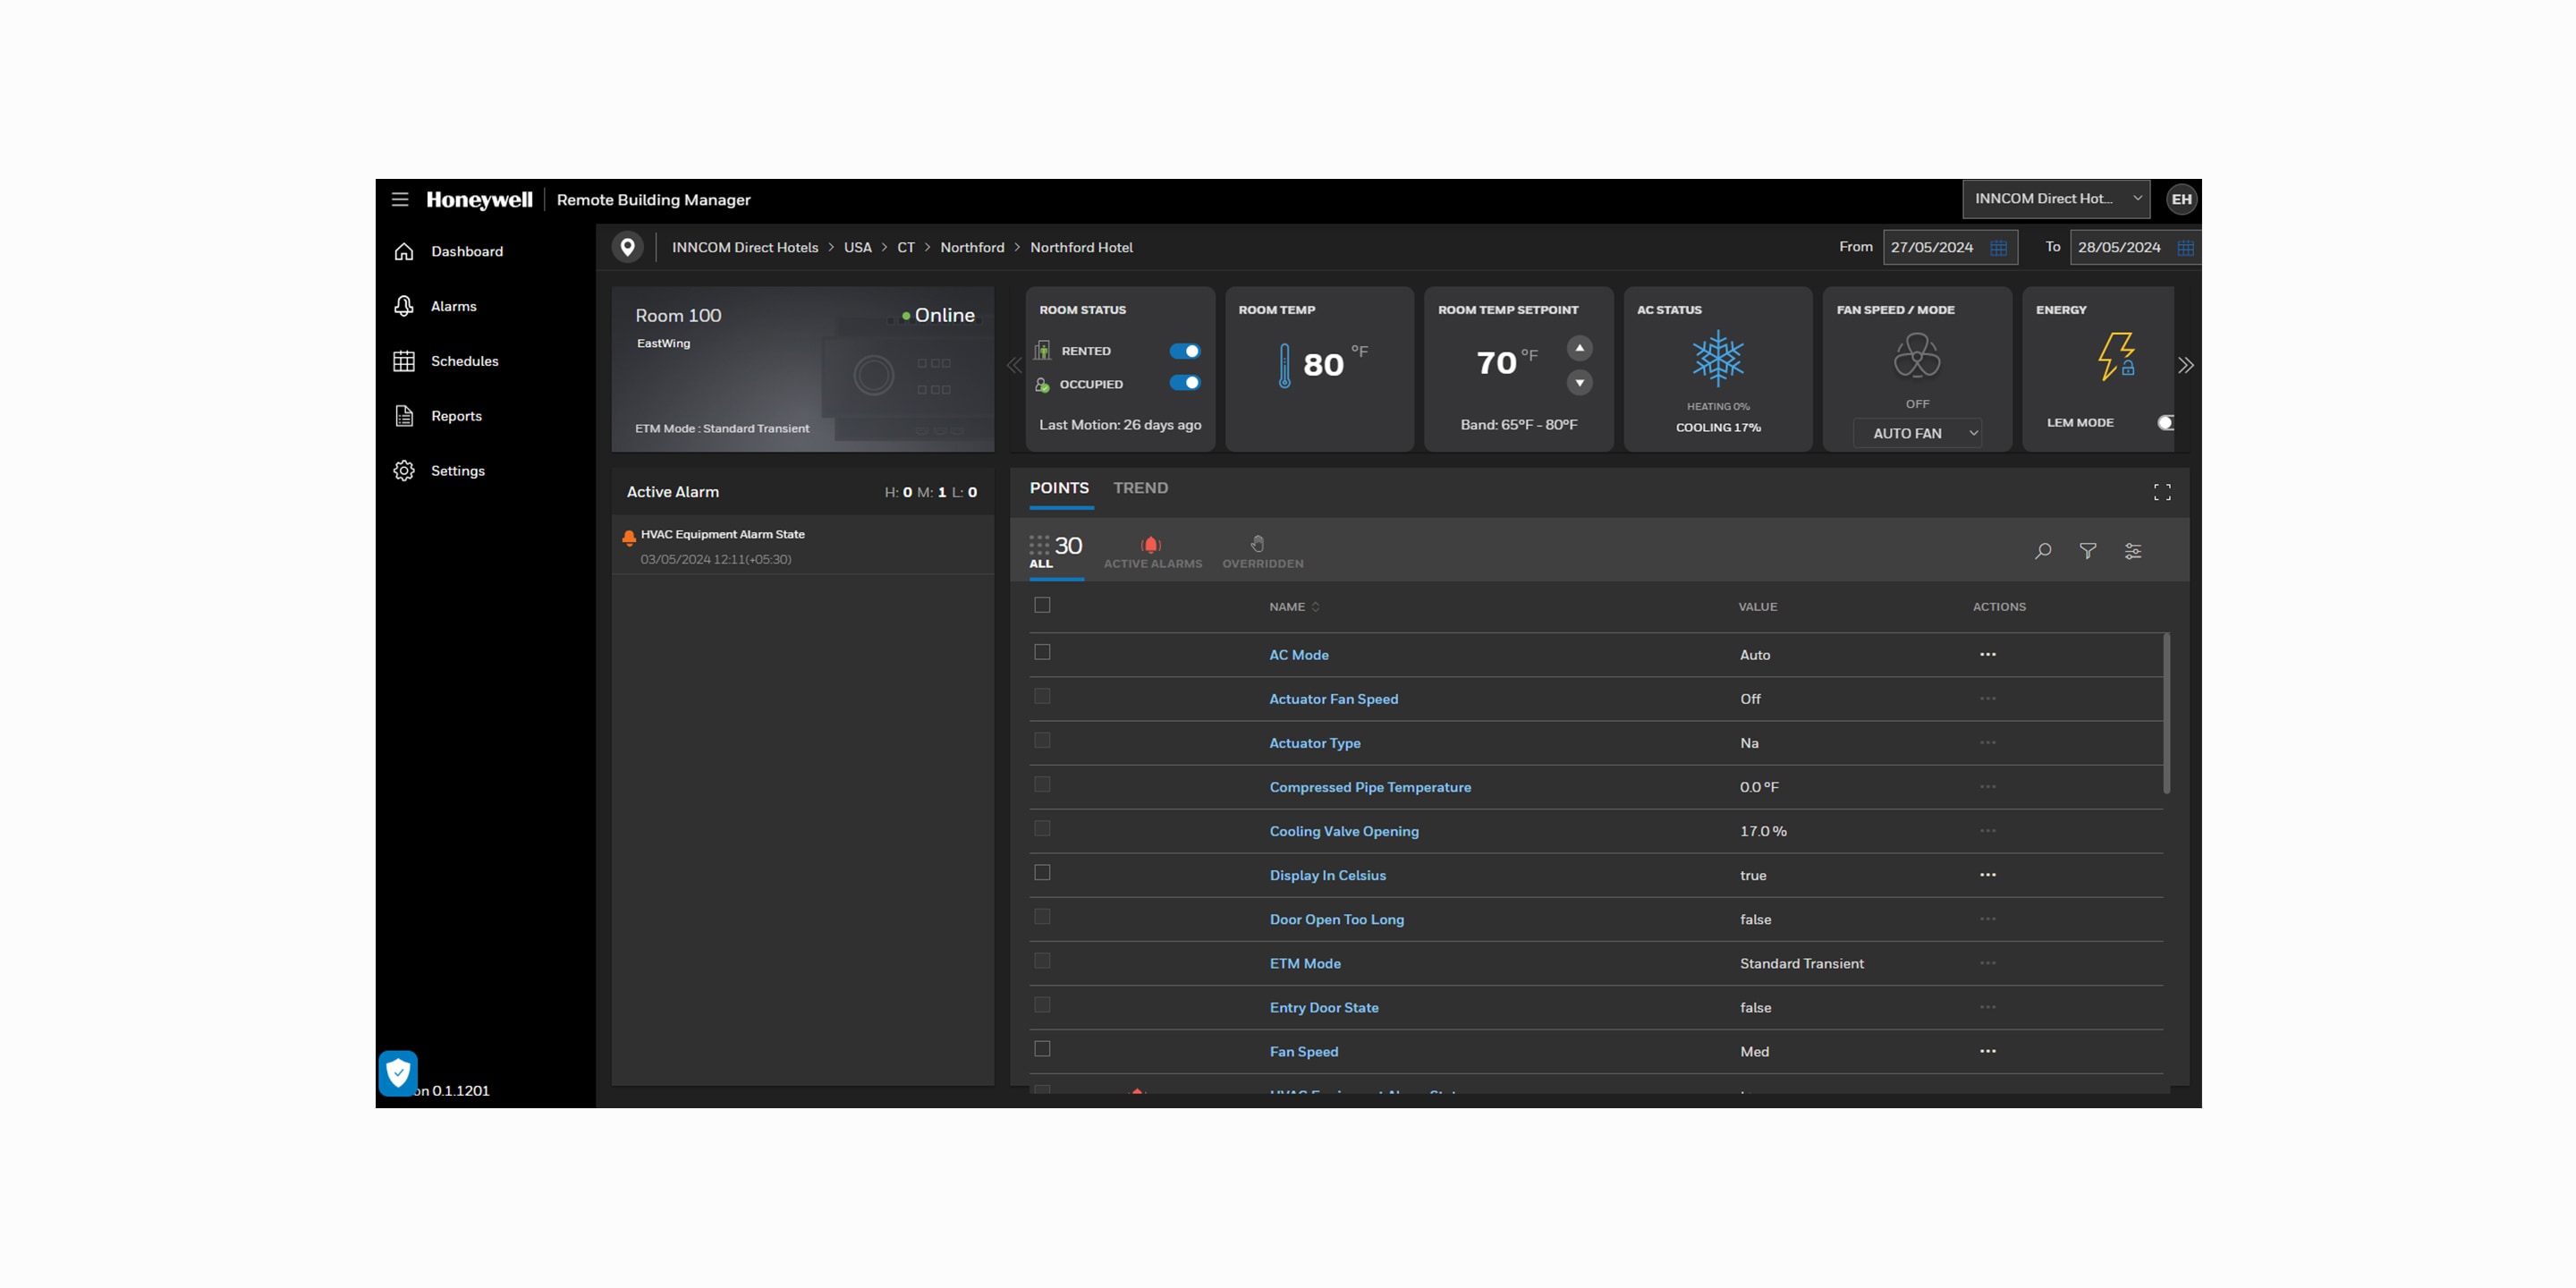2576x1288 pixels.
Task: Select the ALL 30 points filter tab
Action: pyautogui.click(x=1056, y=551)
